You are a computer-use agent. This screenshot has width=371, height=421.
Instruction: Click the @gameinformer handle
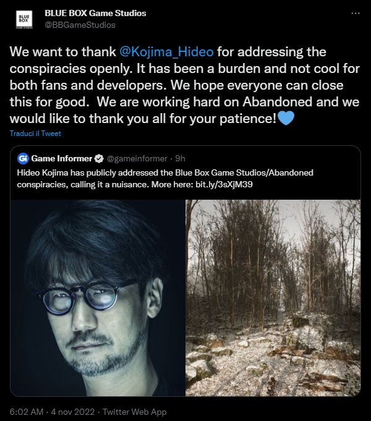pos(137,158)
